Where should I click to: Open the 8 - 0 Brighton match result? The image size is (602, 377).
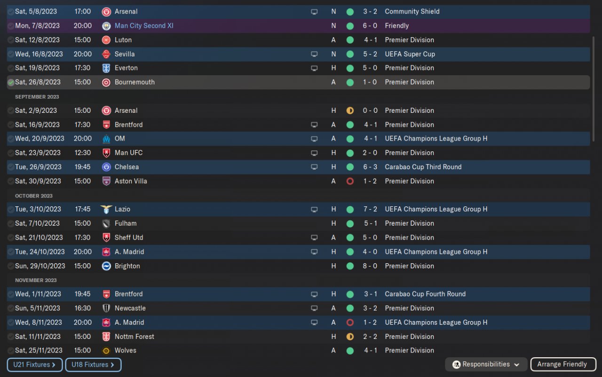(x=370, y=266)
